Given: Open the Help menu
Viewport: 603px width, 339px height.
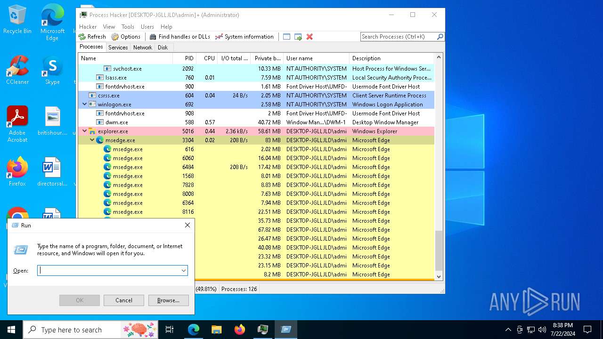Looking at the screenshot, I should point(166,27).
